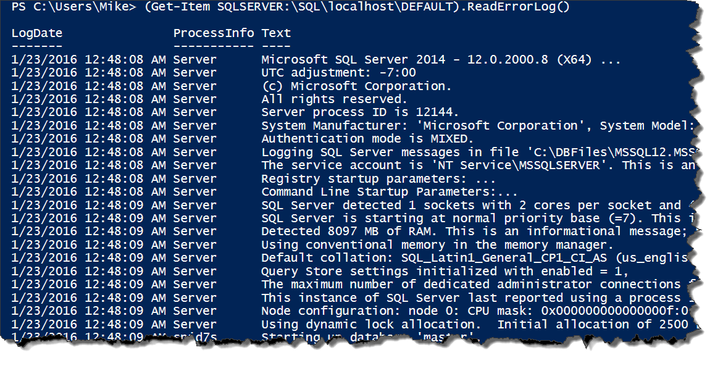The height and width of the screenshot is (371, 715).
Task: Click the System Manufacturer log entry
Action: pos(478,126)
